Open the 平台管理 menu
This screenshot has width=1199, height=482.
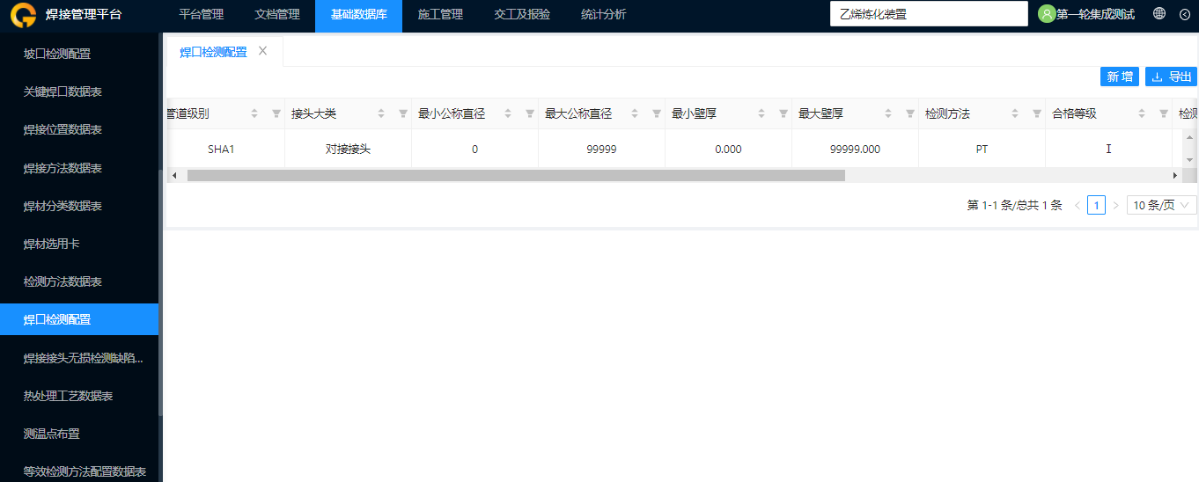(x=201, y=14)
